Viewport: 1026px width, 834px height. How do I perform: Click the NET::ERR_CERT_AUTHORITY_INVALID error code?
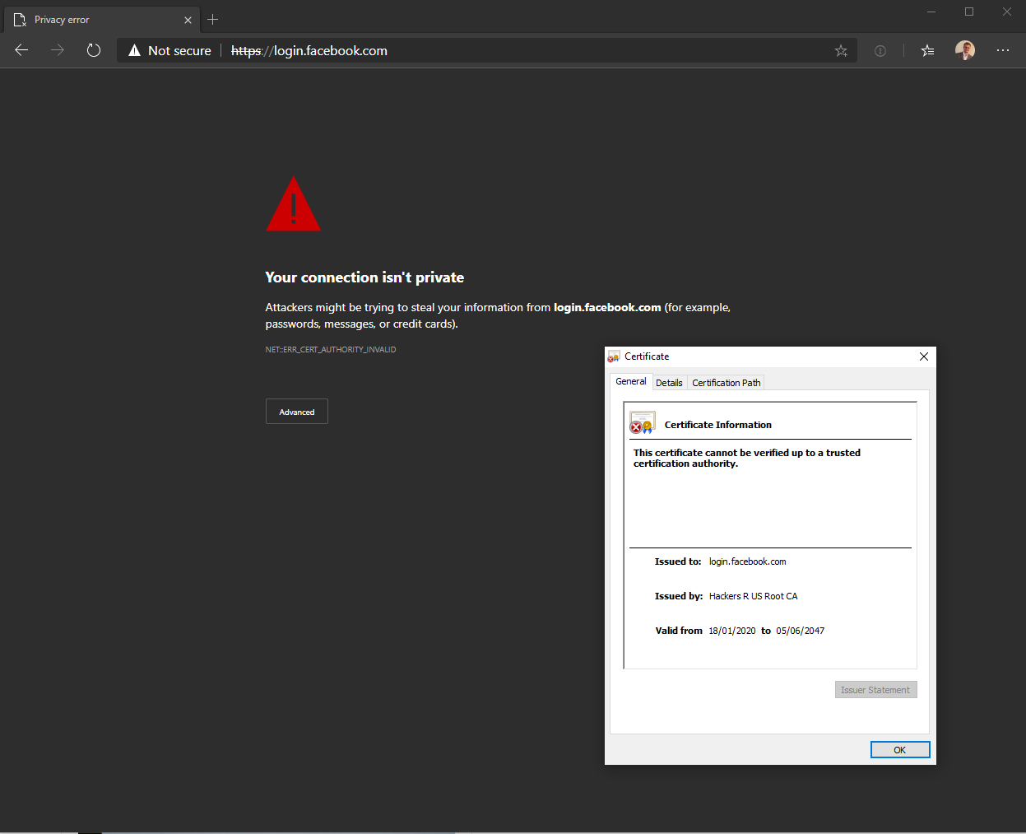tap(331, 350)
